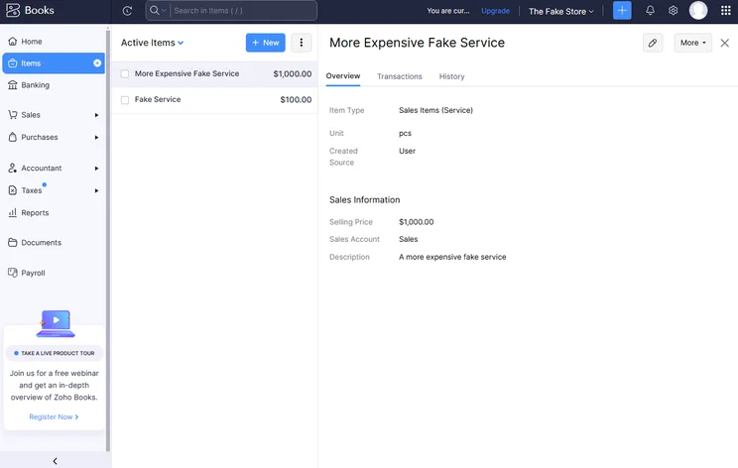This screenshot has width=738, height=468.
Task: Click the Accountant person icon
Action: pyautogui.click(x=13, y=168)
